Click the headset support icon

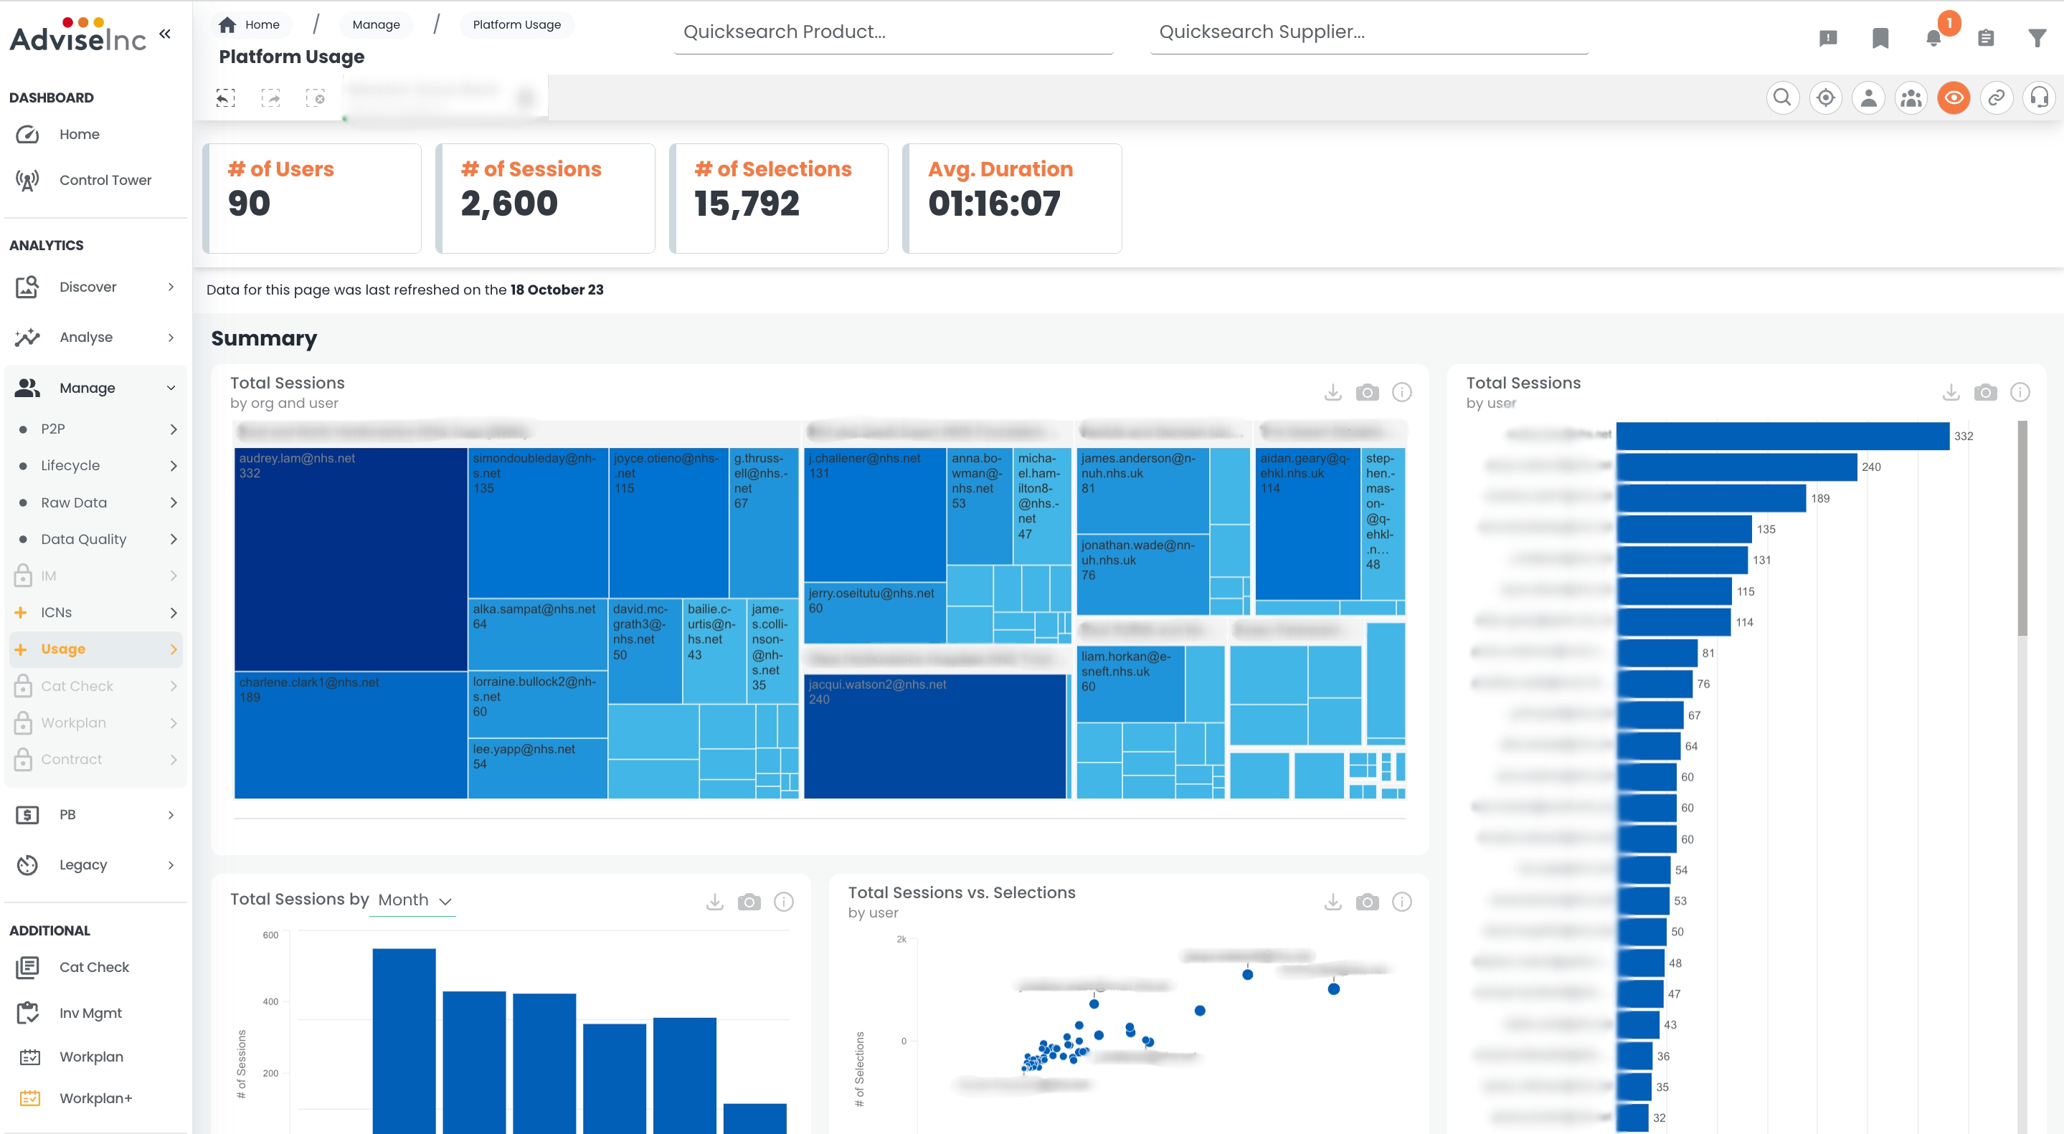[2039, 97]
